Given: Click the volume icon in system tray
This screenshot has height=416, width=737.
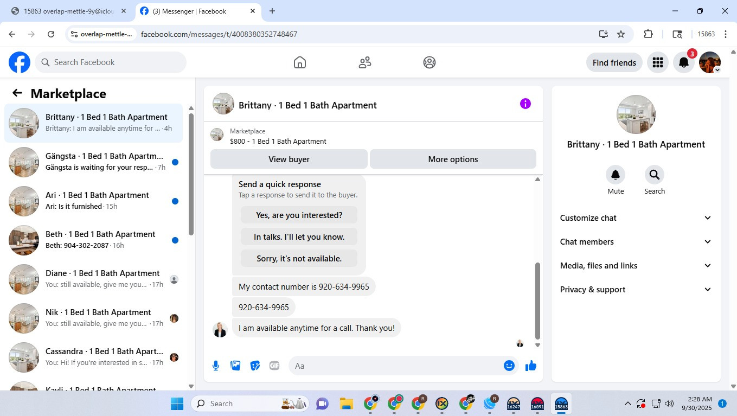Looking at the screenshot, I should pos(669,404).
